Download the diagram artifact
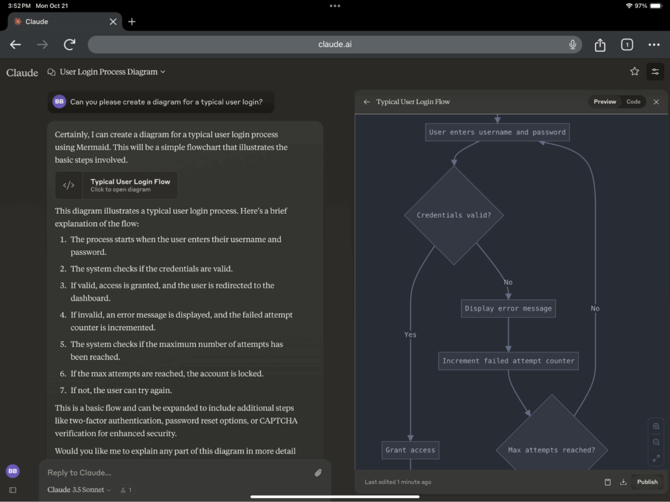This screenshot has height=502, width=670. pos(624,482)
